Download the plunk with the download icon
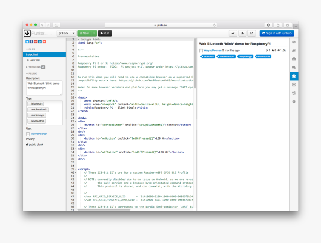Image resolution: width=321 pixels, height=243 pixels. [242, 33]
